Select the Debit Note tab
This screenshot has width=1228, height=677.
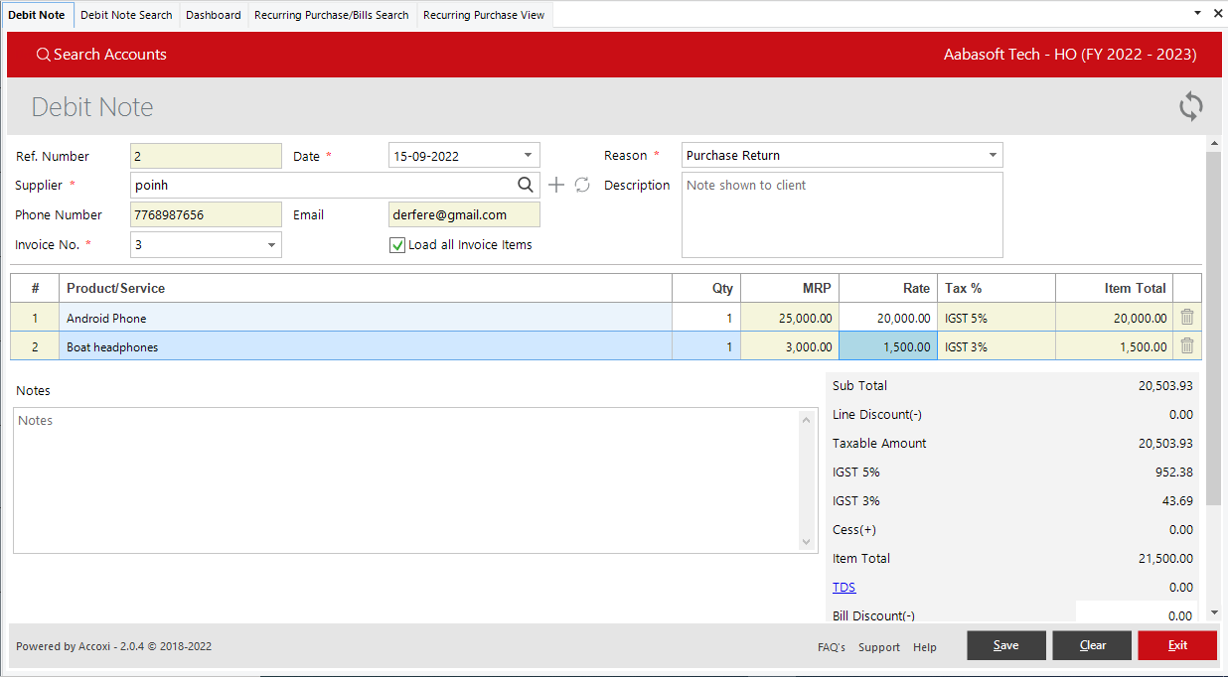pyautogui.click(x=37, y=15)
